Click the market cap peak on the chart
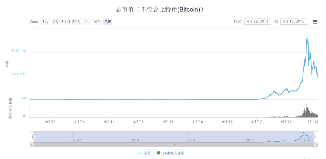 point(307,36)
